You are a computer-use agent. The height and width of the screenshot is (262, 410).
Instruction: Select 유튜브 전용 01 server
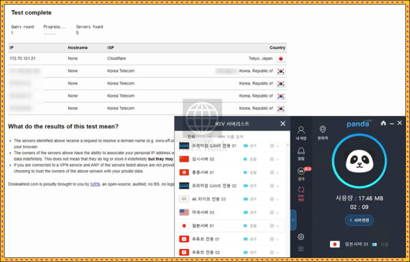[x=230, y=239]
